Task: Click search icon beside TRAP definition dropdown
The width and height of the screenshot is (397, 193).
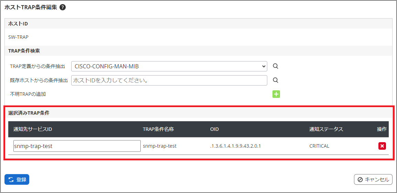Action: click(x=275, y=66)
